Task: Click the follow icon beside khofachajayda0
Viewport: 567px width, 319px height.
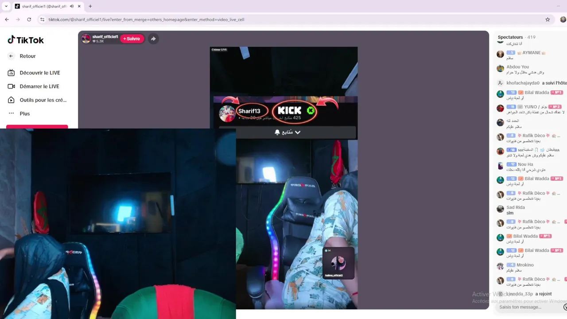Action: coord(500,83)
